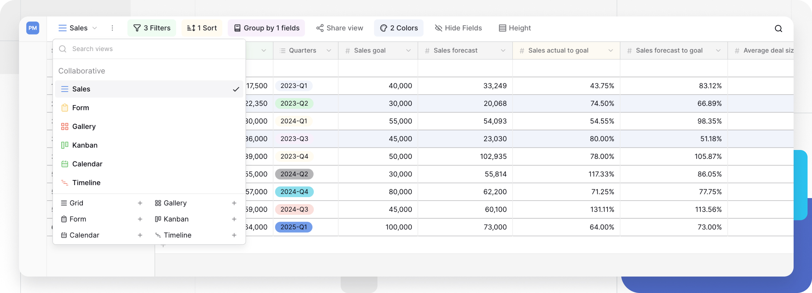Switch to the Kanban view
812x293 pixels.
[x=85, y=145]
